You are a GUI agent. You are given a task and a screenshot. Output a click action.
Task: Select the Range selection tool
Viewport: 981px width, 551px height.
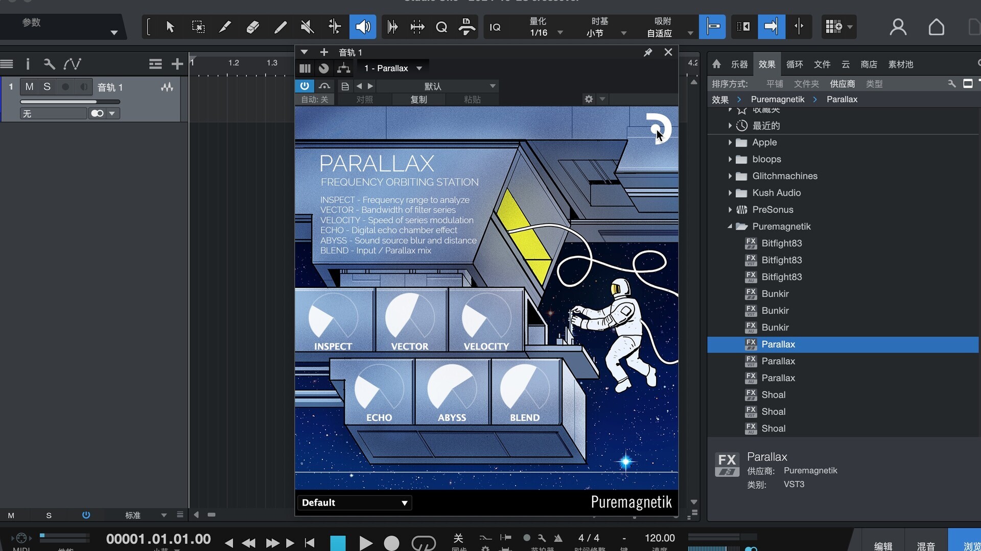[198, 27]
